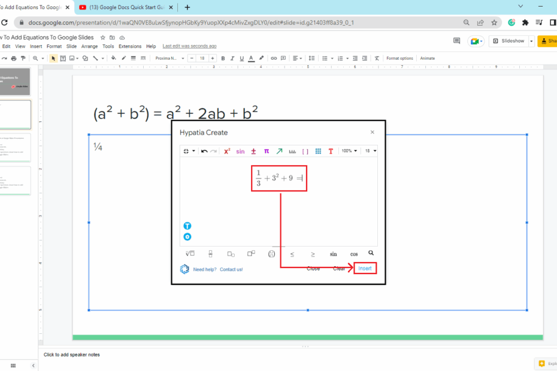This screenshot has height=371, width=557.
Task: Click the Contact us! link
Action: click(231, 269)
